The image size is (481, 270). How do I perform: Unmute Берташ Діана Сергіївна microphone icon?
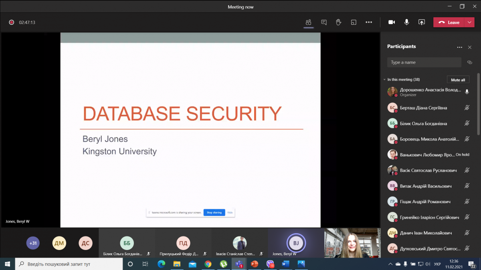(467, 108)
